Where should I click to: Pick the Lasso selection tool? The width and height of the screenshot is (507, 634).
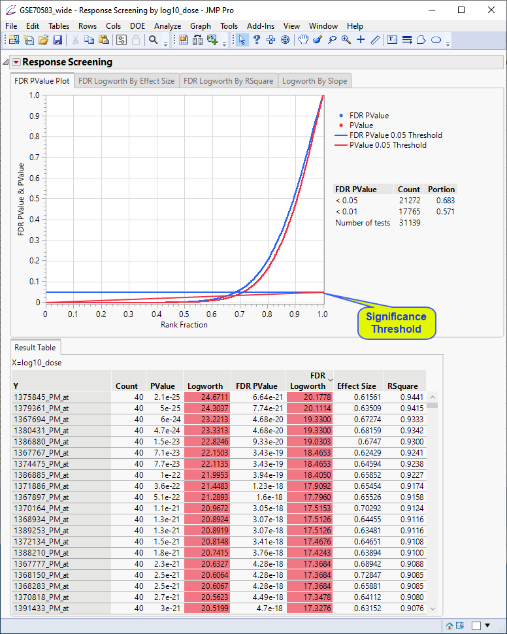click(332, 40)
